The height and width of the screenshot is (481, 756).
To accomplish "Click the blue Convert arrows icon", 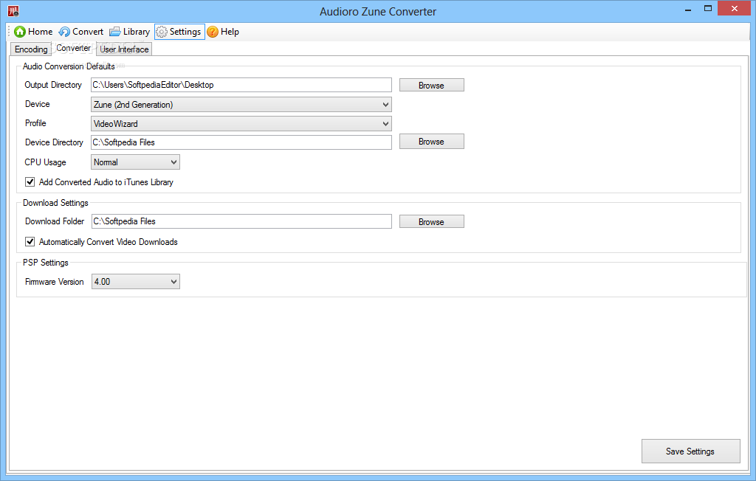I will 64,32.
